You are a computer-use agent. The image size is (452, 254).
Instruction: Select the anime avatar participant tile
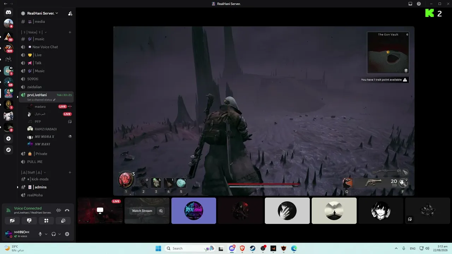pyautogui.click(x=381, y=211)
